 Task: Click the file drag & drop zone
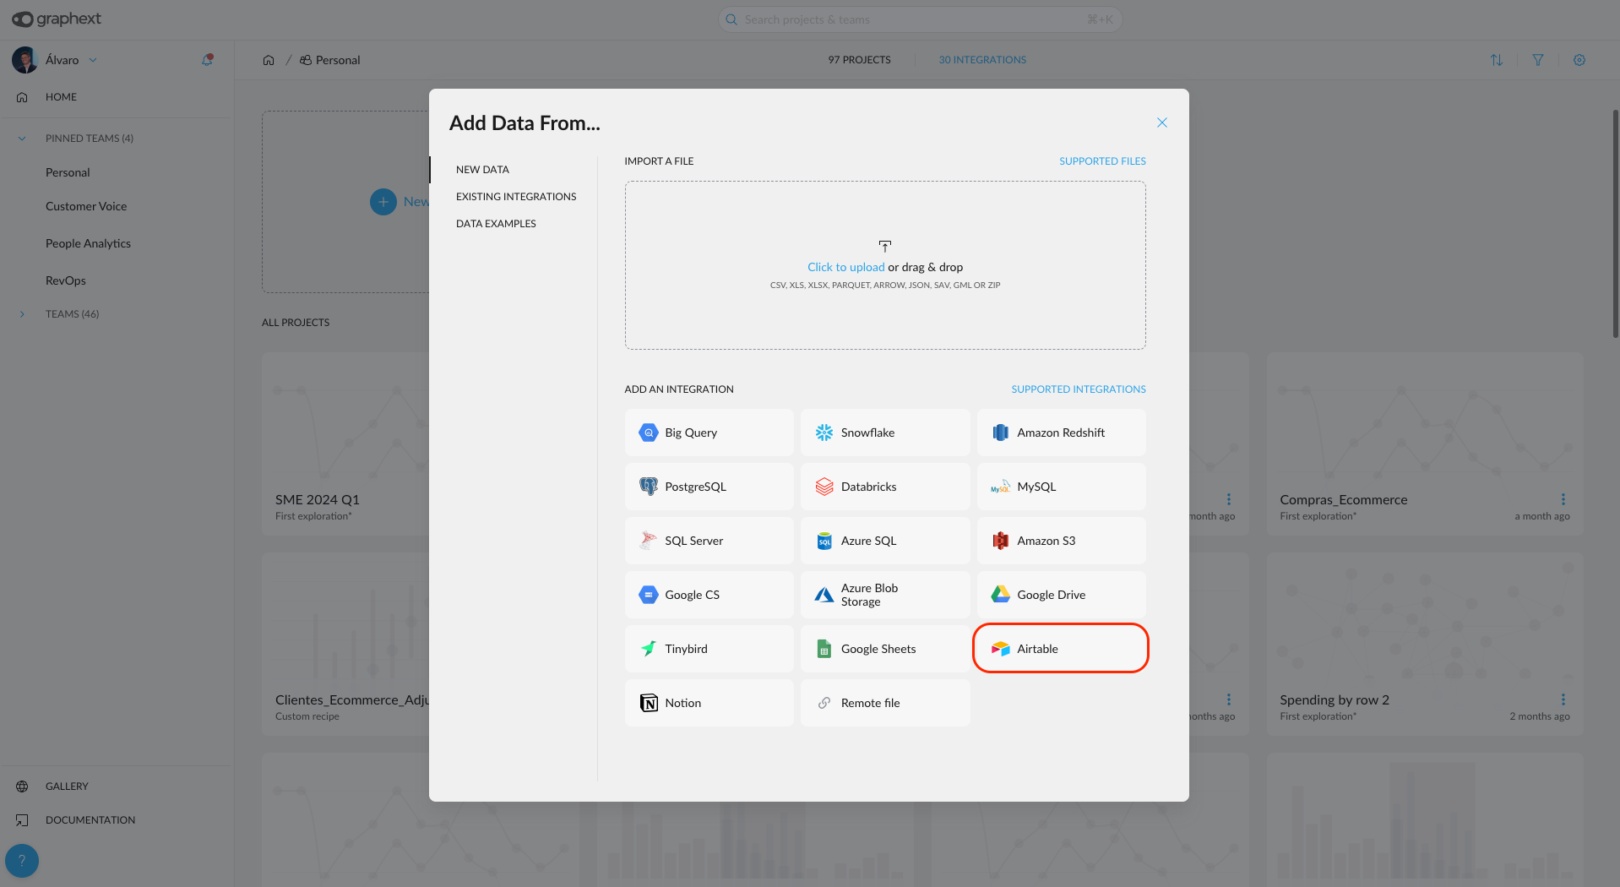pos(885,265)
